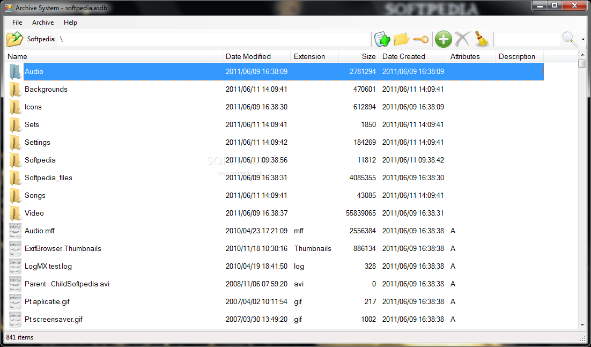591x347 pixels.
Task: Select the Audio folder name
Action: point(34,71)
